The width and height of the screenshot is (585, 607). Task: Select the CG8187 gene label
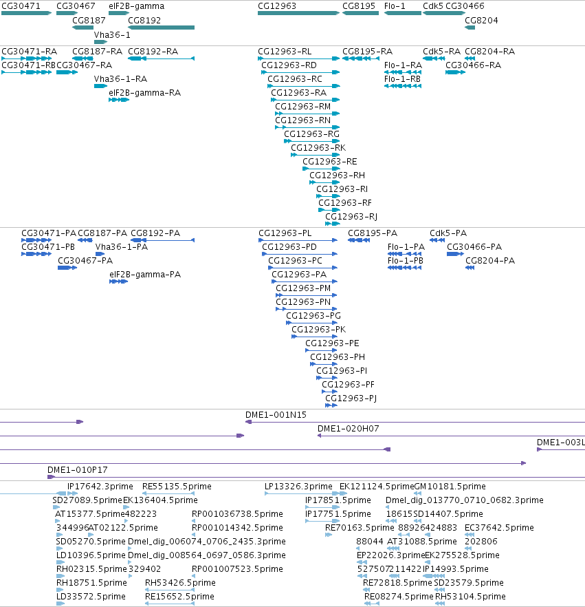[89, 20]
